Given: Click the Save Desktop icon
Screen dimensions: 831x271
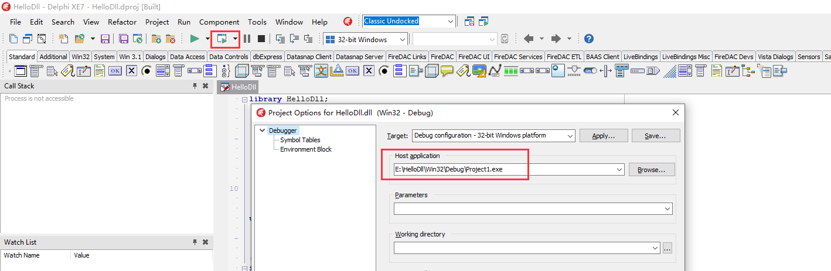Looking at the screenshot, I should [469, 22].
